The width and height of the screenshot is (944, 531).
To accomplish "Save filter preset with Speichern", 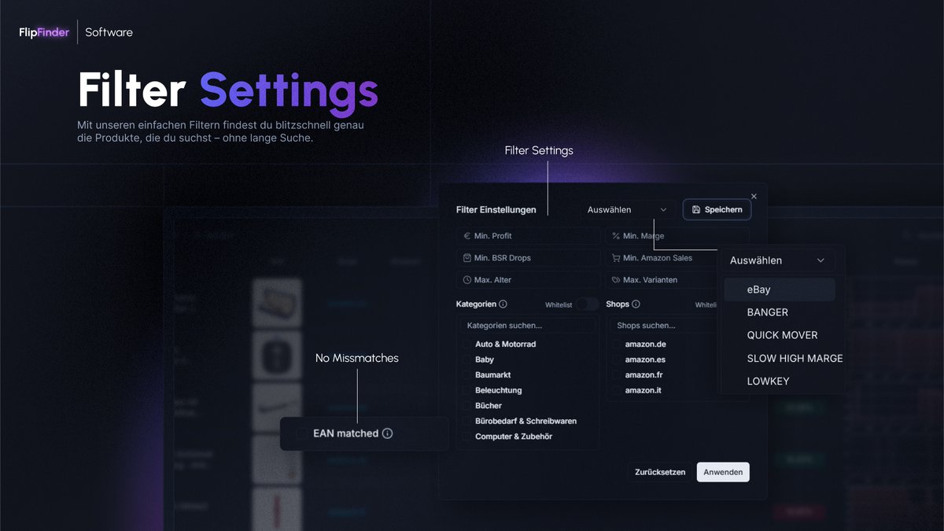I will [717, 210].
